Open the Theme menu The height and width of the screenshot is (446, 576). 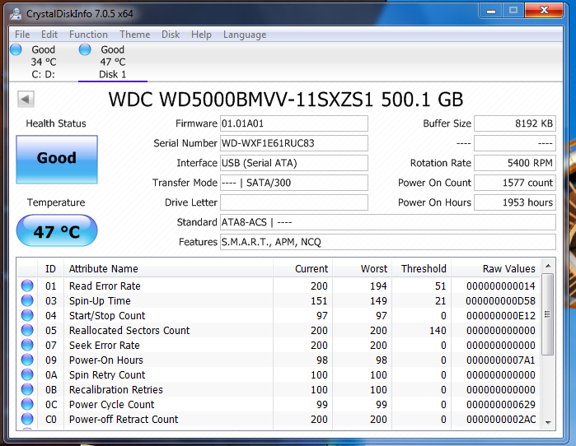tap(135, 35)
